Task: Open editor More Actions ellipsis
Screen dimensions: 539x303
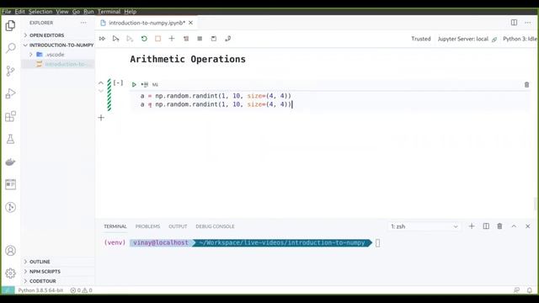Action: (x=528, y=23)
